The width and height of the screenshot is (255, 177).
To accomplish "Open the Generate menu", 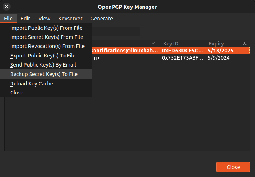I will click(x=102, y=19).
